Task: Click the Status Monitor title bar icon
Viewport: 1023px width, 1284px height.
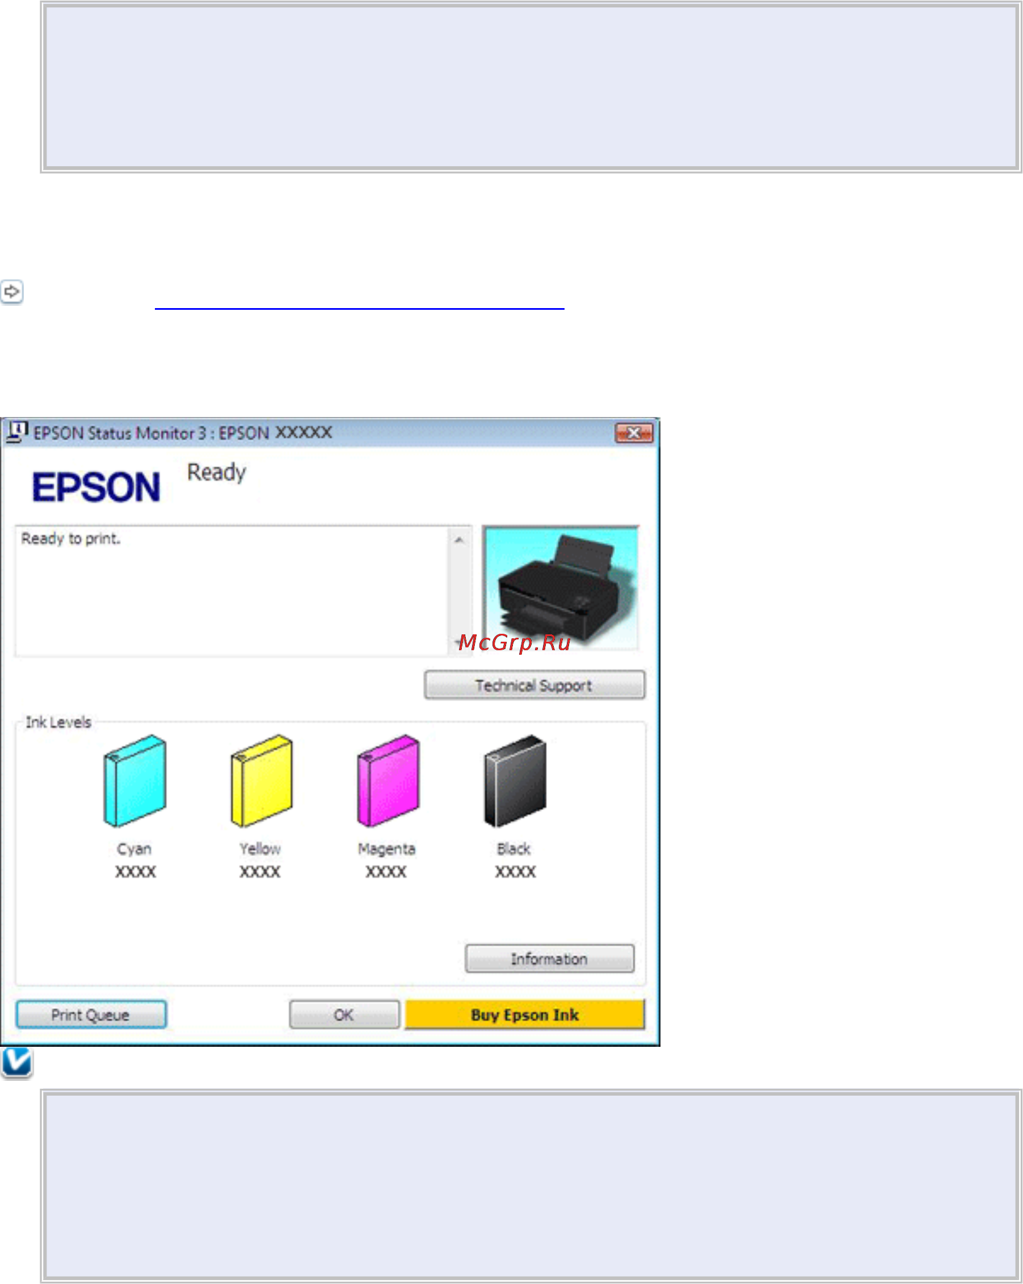Action: click(x=16, y=432)
